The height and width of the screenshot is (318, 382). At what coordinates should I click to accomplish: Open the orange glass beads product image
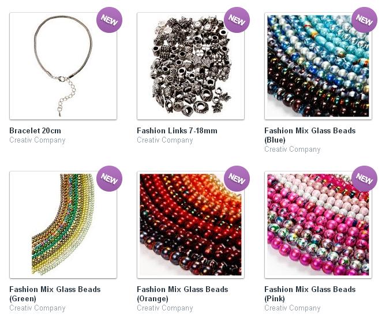pyautogui.click(x=190, y=225)
